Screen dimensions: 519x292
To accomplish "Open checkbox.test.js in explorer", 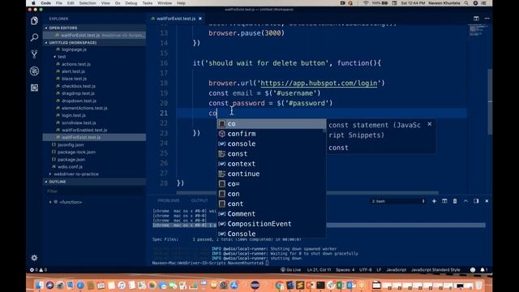I will 78,86.
